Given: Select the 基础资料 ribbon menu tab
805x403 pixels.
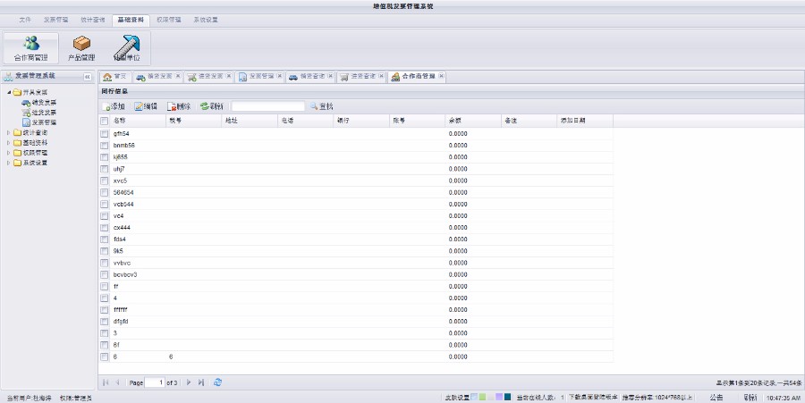Looking at the screenshot, I should coord(131,20).
